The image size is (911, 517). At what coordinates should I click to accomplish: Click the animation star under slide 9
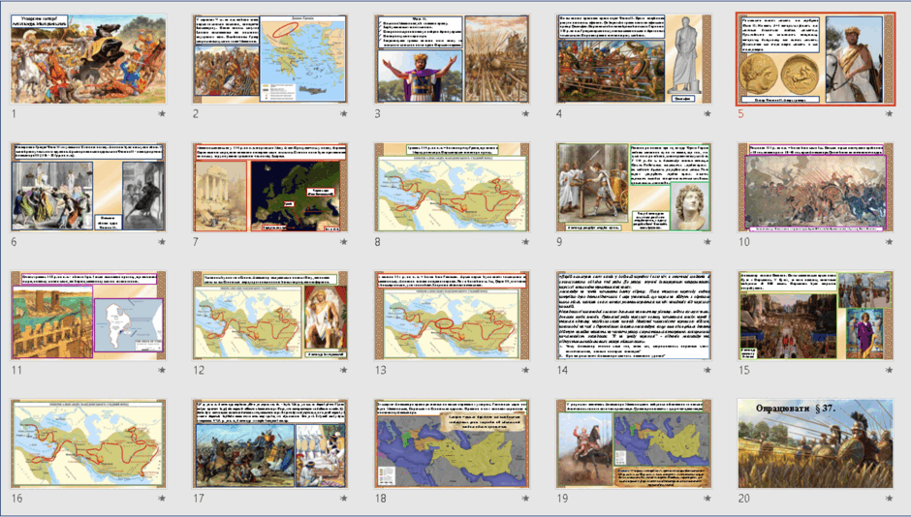pos(707,242)
